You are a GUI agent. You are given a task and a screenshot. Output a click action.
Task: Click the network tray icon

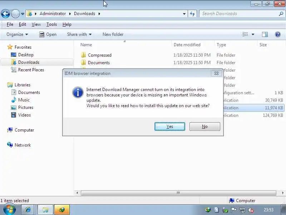click(242, 210)
